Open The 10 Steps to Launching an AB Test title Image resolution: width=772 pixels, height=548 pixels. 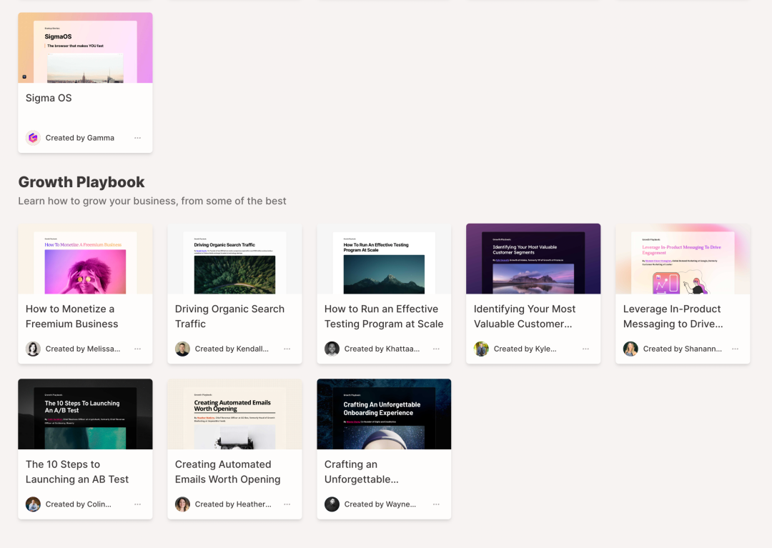(77, 472)
